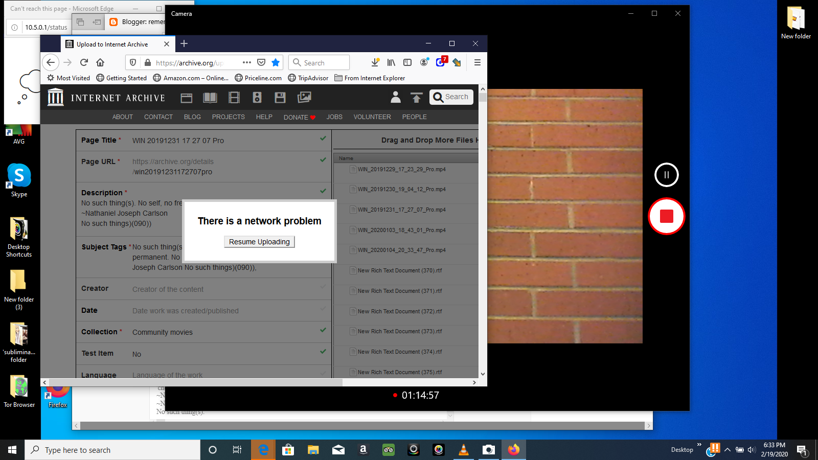Open Internet Archive Images icon
818x460 pixels.
pos(304,97)
